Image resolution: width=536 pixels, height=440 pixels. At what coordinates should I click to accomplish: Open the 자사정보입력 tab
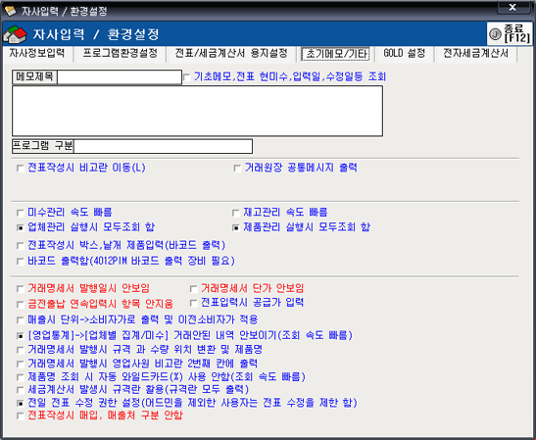(x=37, y=54)
